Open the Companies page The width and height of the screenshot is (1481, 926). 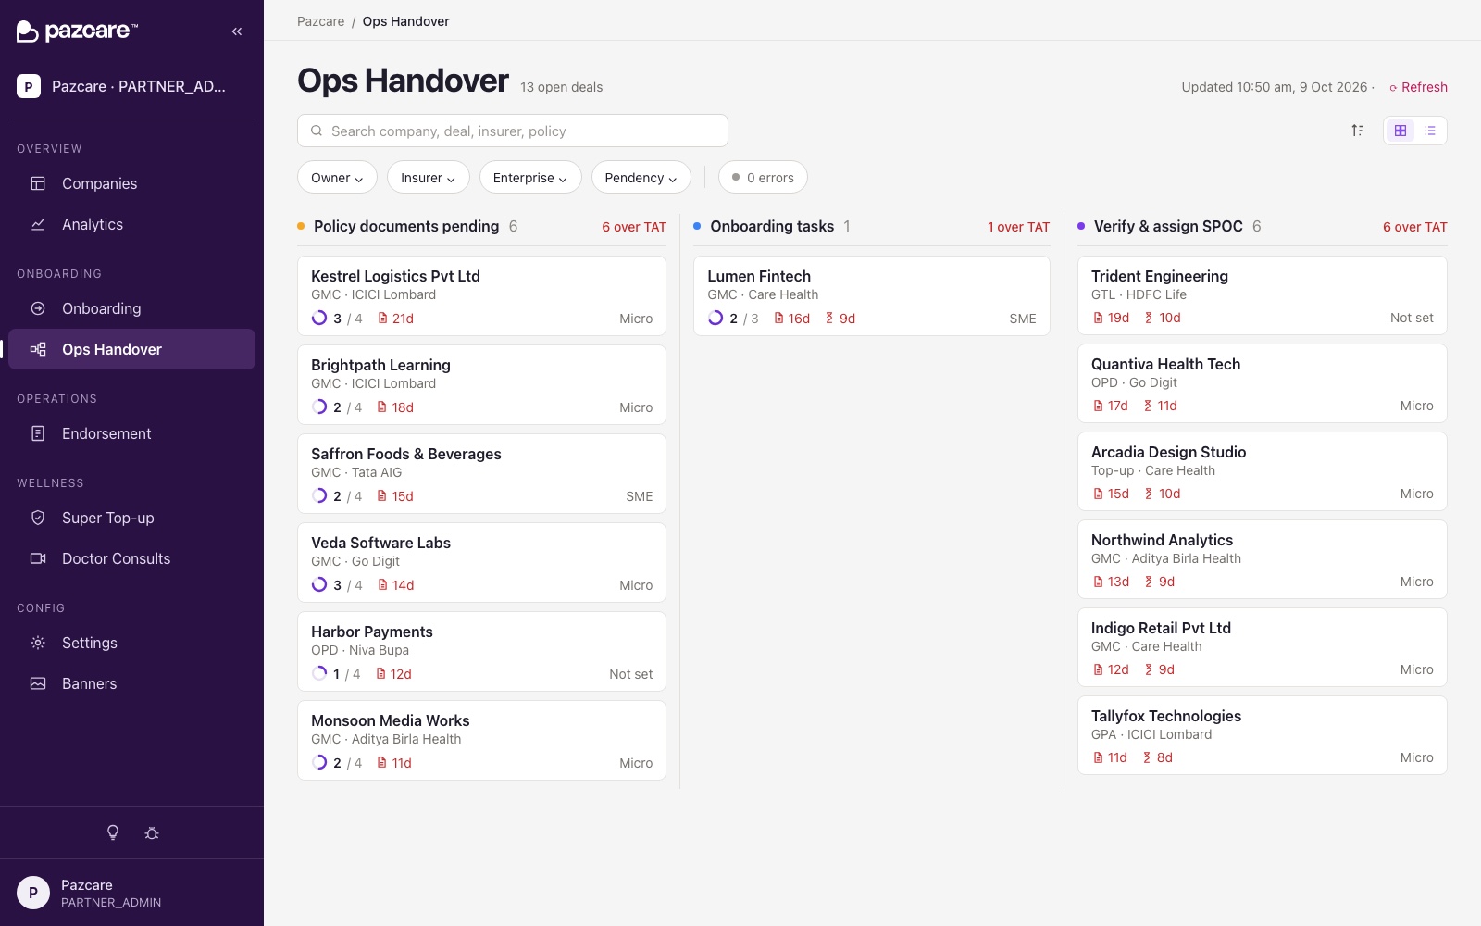coord(131,183)
